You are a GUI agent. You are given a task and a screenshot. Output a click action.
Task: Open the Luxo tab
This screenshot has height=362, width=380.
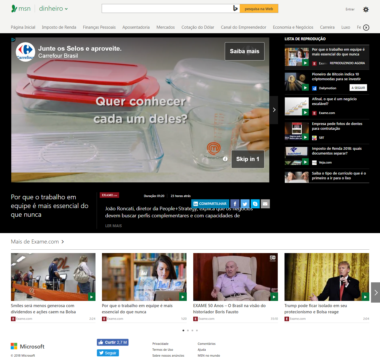pos(346,27)
